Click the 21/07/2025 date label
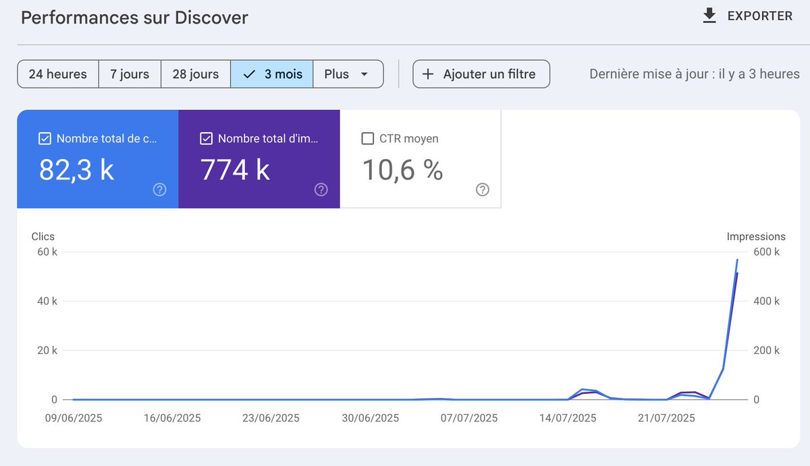 point(666,418)
